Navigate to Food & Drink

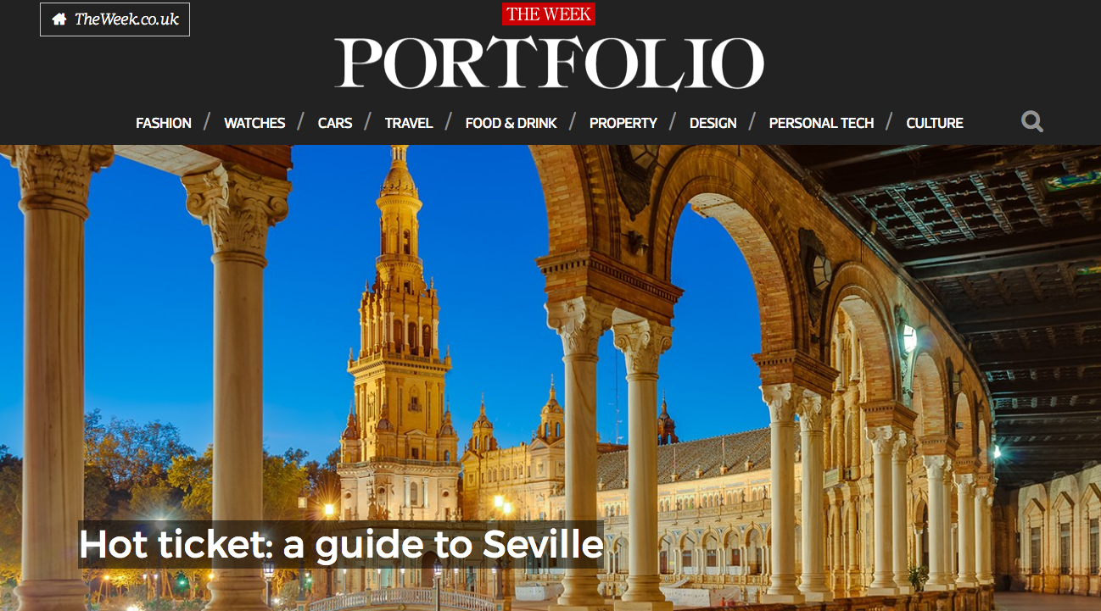511,123
